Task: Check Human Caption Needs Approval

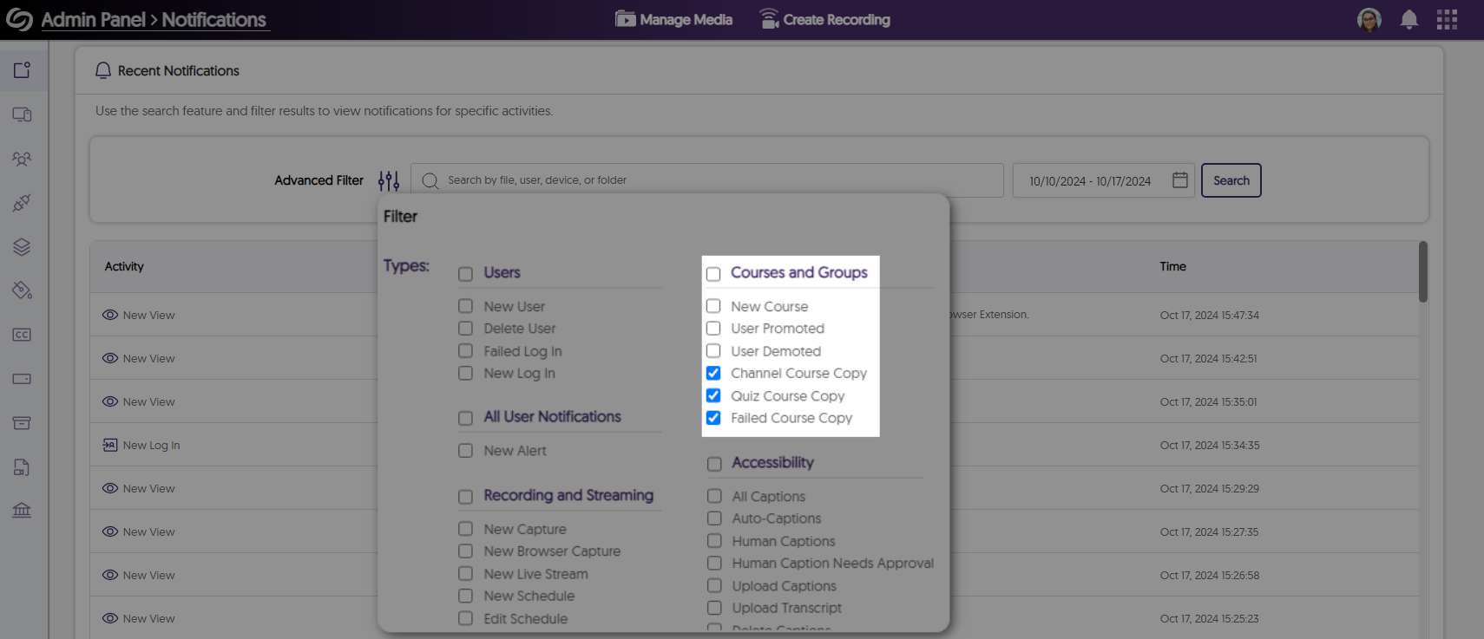Action: (714, 564)
